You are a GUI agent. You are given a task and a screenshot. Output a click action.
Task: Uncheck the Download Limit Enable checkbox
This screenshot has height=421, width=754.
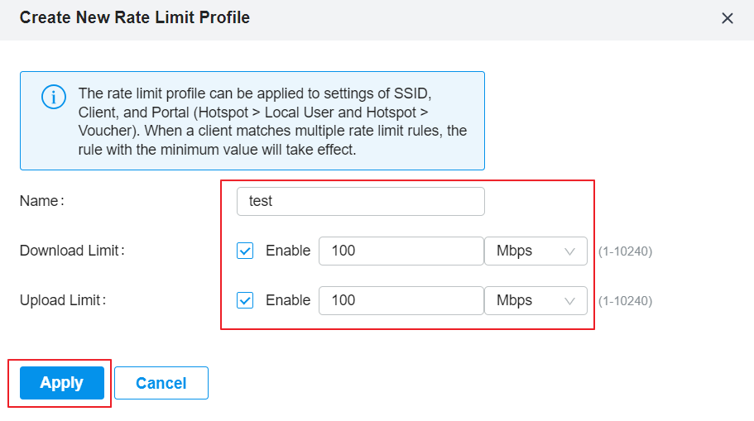coord(245,251)
